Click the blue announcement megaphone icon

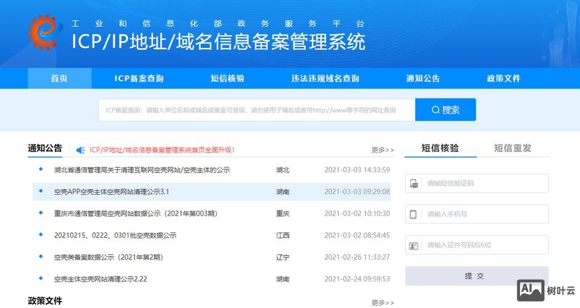point(80,150)
